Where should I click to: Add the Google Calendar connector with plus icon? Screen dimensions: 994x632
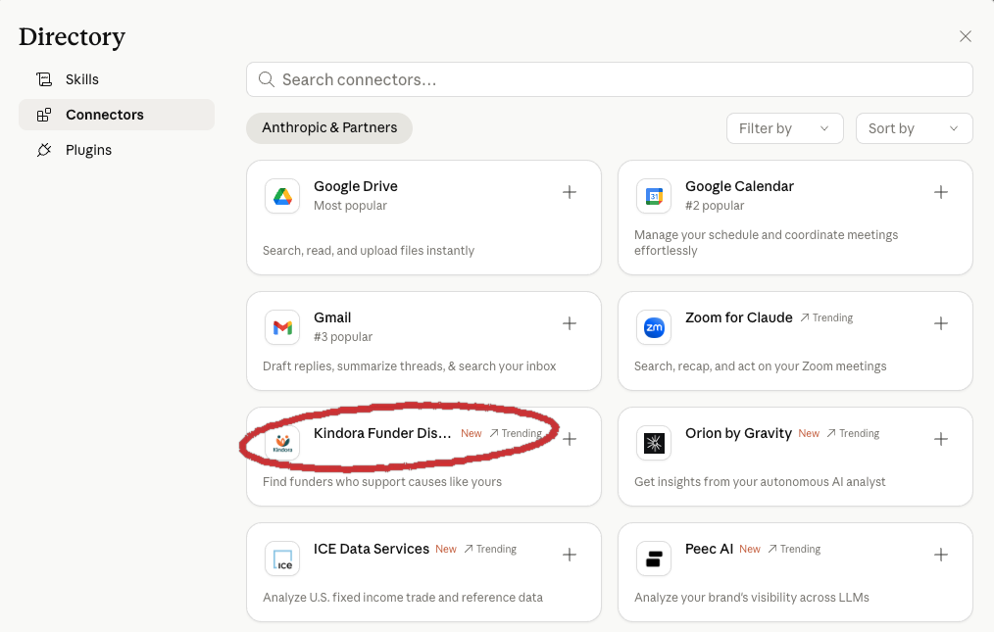[941, 192]
